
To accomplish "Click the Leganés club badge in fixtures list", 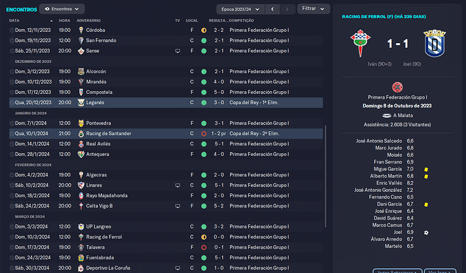I will coord(81,103).
